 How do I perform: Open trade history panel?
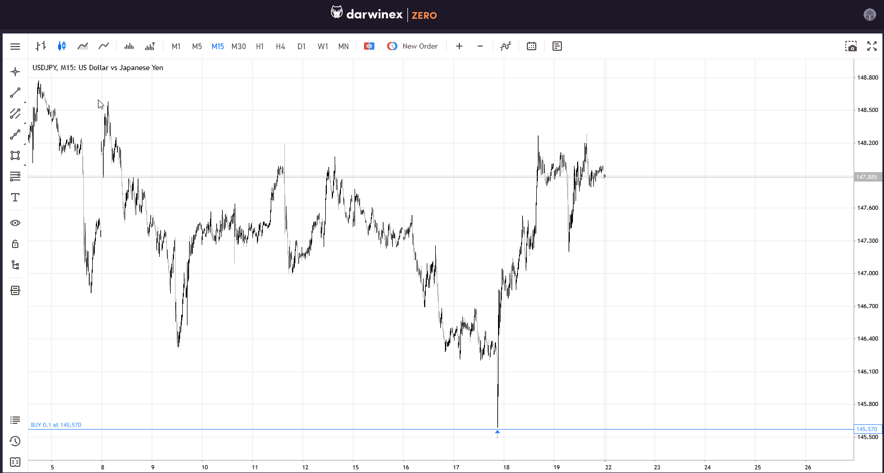(x=15, y=441)
